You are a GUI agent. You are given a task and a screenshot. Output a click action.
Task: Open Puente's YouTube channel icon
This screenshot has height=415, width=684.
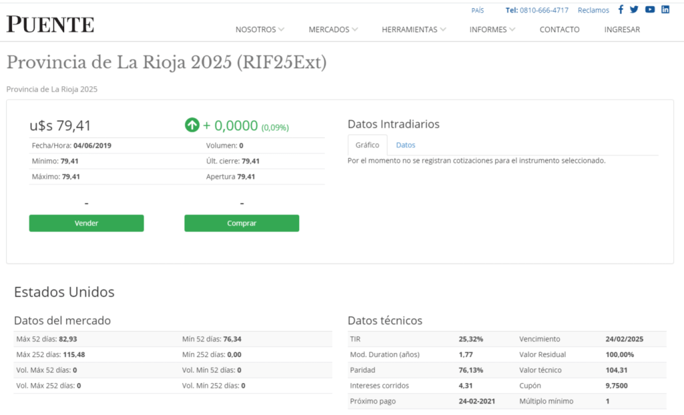pyautogui.click(x=650, y=9)
